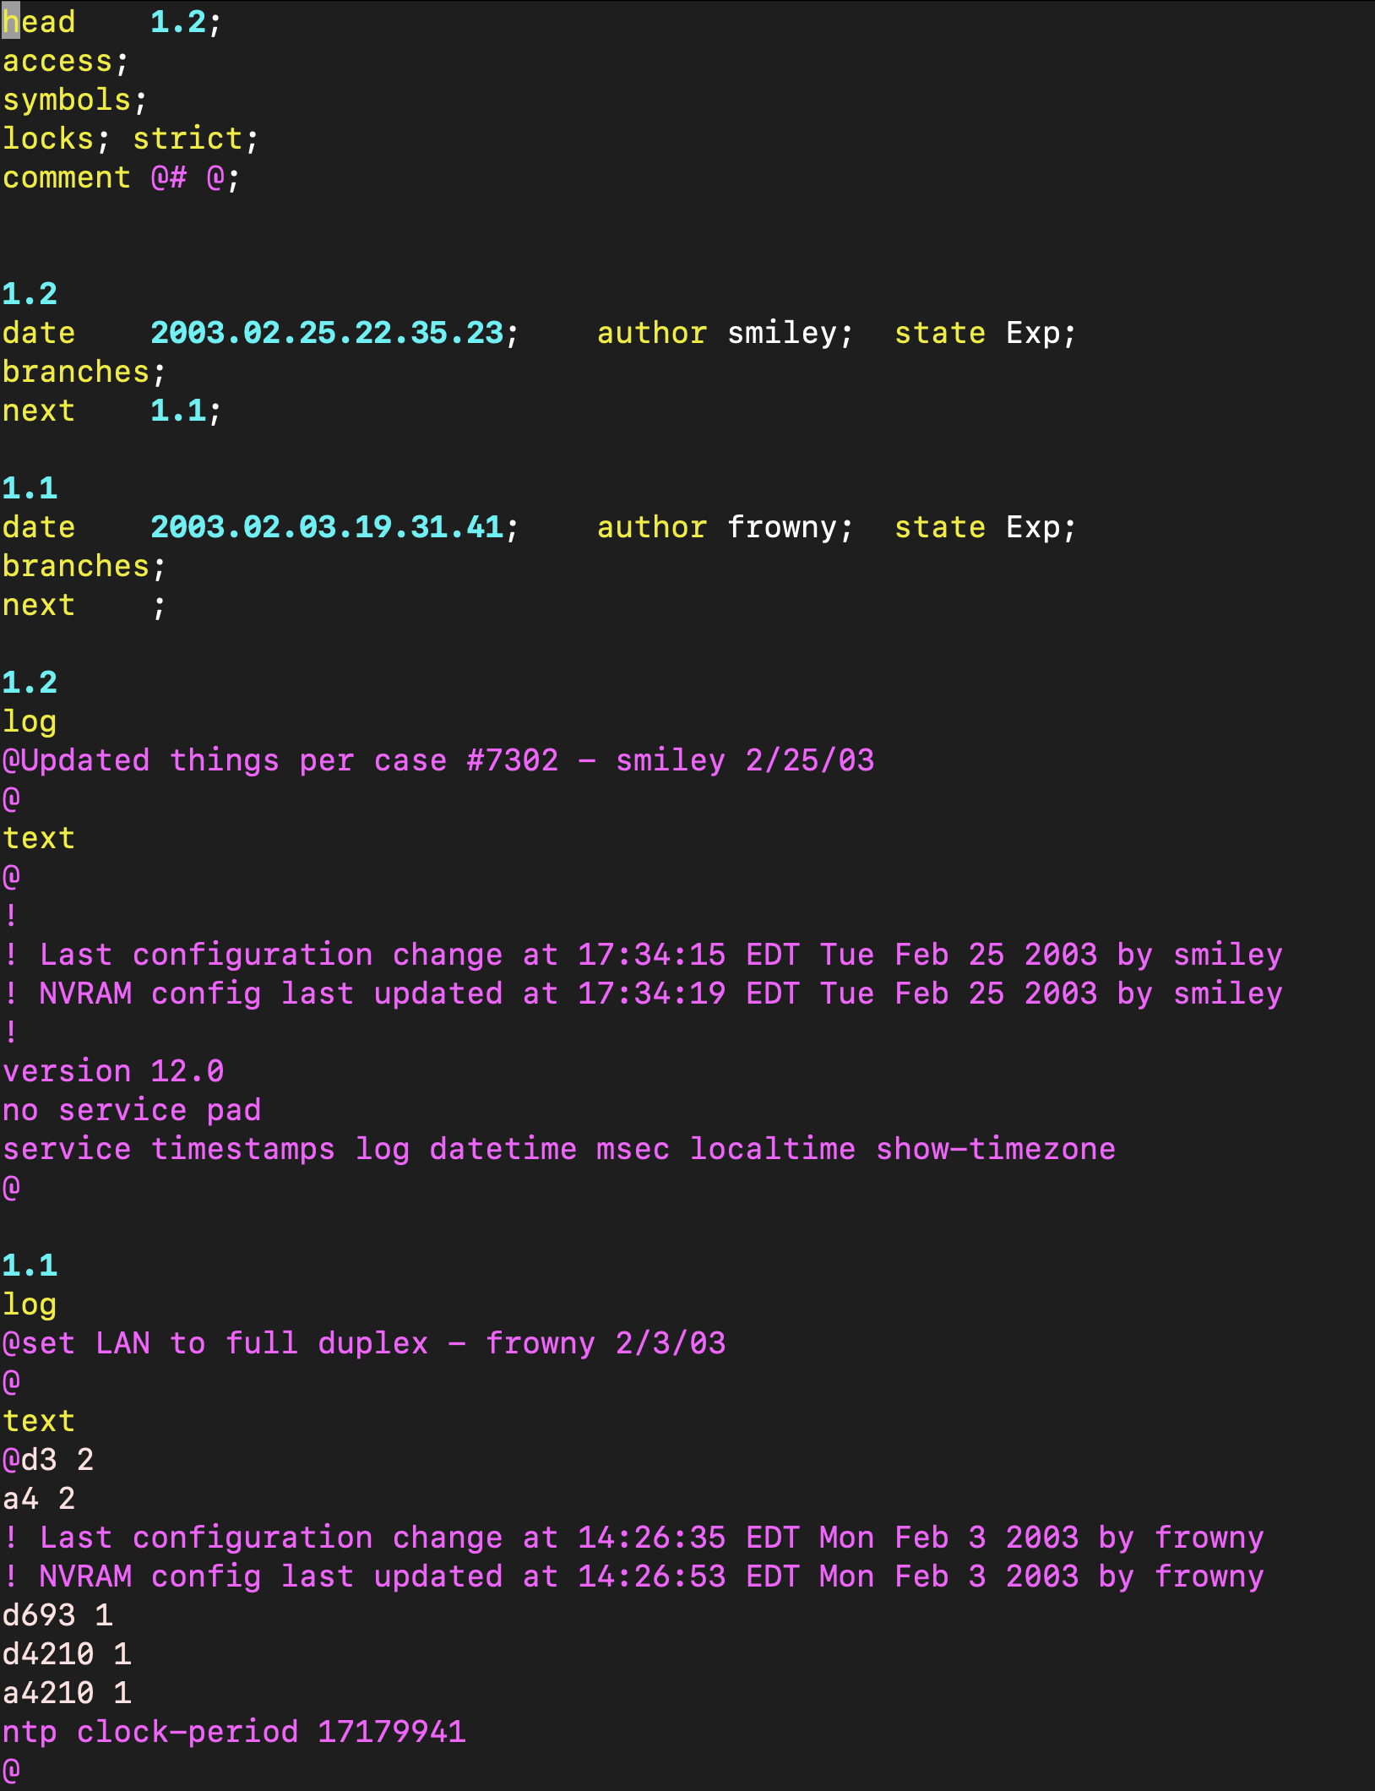Click the author name smiley on the date line
Viewport: 1375px width, 1791px height.
point(782,333)
